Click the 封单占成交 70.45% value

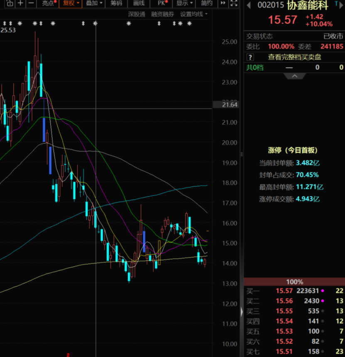coord(307,175)
